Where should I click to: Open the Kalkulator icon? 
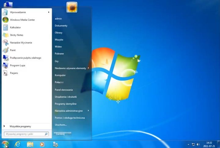(x=5, y=27)
